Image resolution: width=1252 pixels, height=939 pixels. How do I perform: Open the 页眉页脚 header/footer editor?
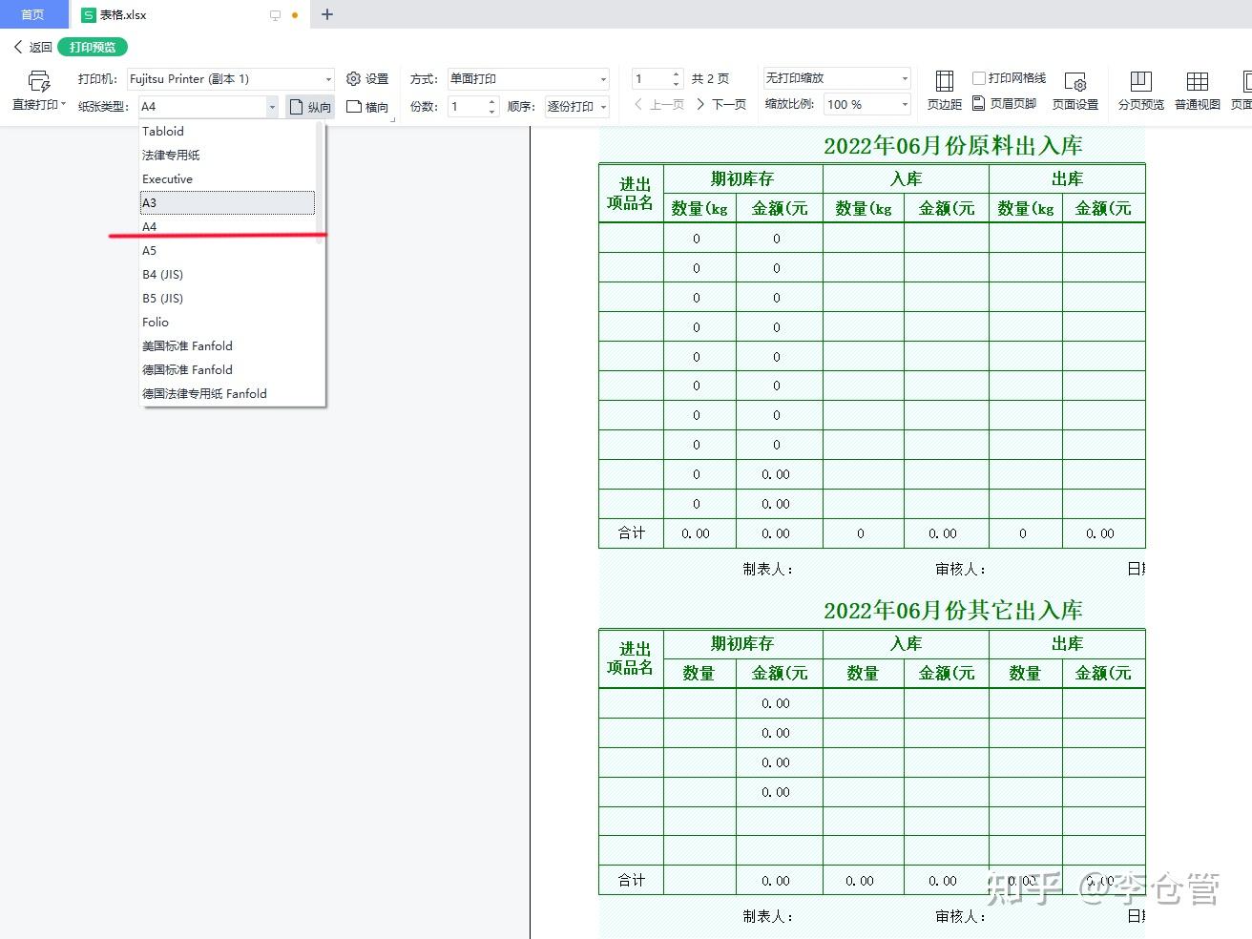pos(1019,104)
